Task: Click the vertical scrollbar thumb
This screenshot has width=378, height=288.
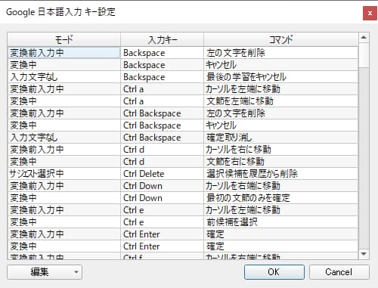Action: click(364, 55)
